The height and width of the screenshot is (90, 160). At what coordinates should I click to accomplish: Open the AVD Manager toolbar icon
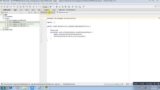pos(69,7)
